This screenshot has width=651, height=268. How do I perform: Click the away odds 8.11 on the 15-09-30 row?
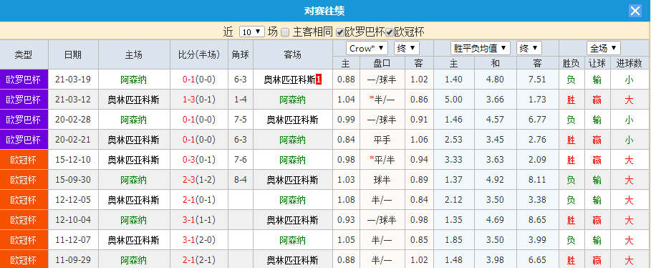[x=537, y=180]
